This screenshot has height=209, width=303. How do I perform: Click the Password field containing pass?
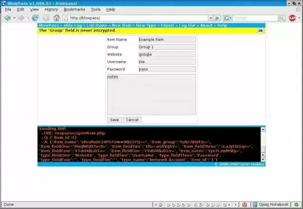click(x=167, y=69)
